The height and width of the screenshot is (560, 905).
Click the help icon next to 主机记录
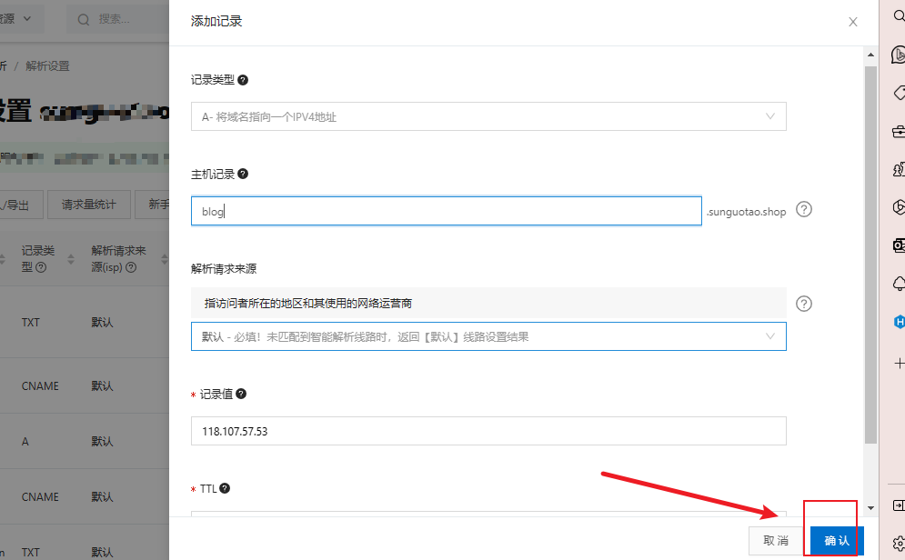(x=243, y=174)
